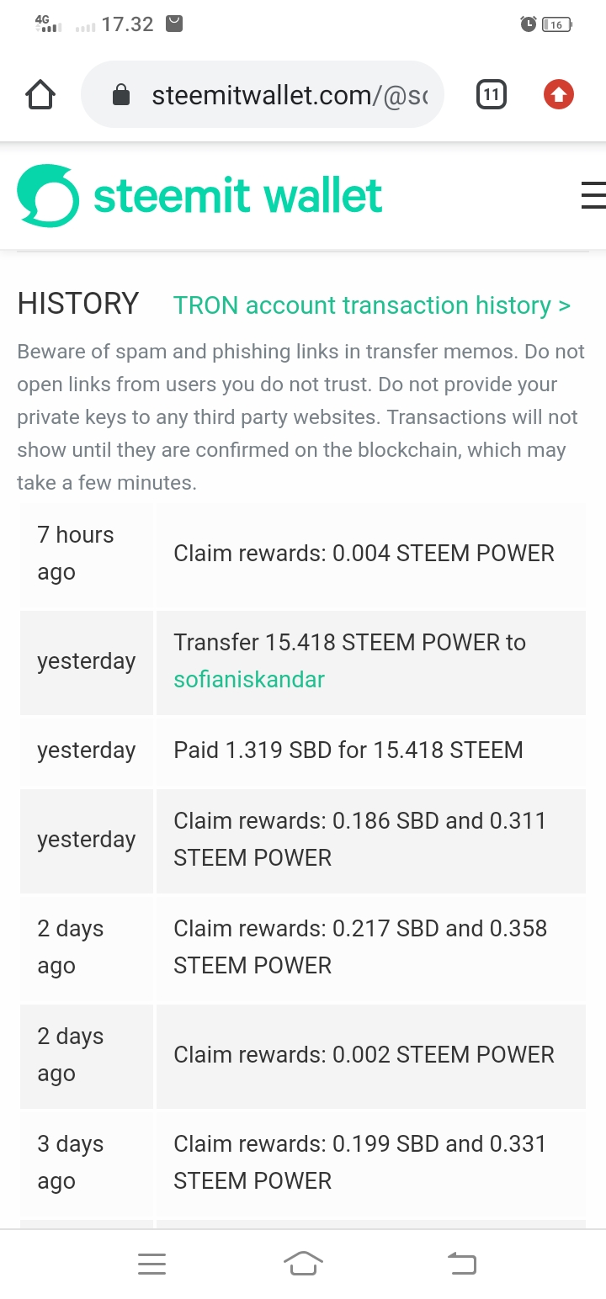Open the sofianiskandar profile link
The height and width of the screenshot is (1299, 606).
click(249, 679)
